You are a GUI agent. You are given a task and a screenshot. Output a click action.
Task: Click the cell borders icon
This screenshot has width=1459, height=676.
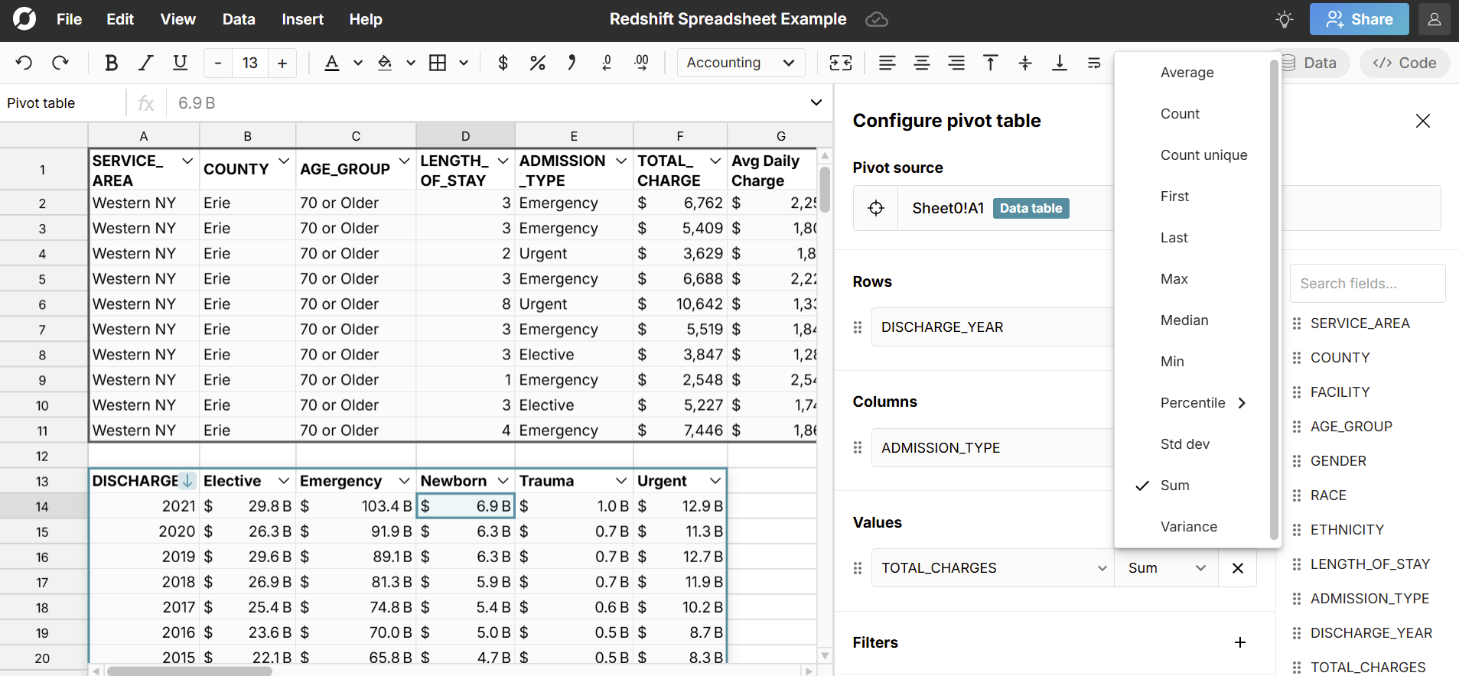click(438, 63)
